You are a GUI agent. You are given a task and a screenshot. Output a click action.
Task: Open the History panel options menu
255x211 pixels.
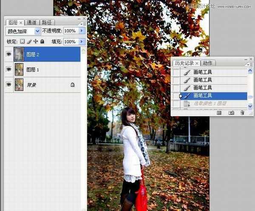(x=250, y=64)
